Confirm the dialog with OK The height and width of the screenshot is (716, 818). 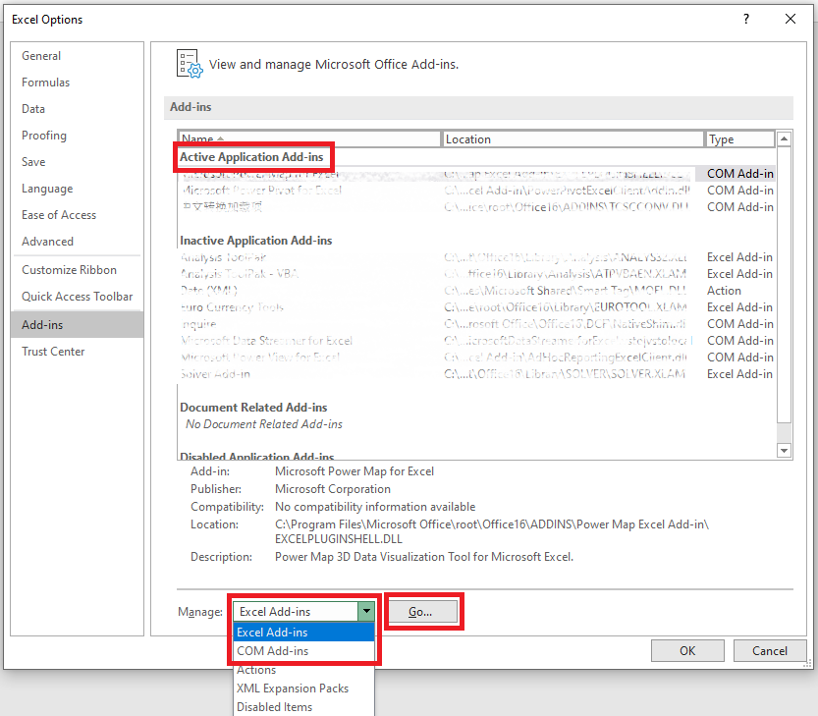click(687, 651)
